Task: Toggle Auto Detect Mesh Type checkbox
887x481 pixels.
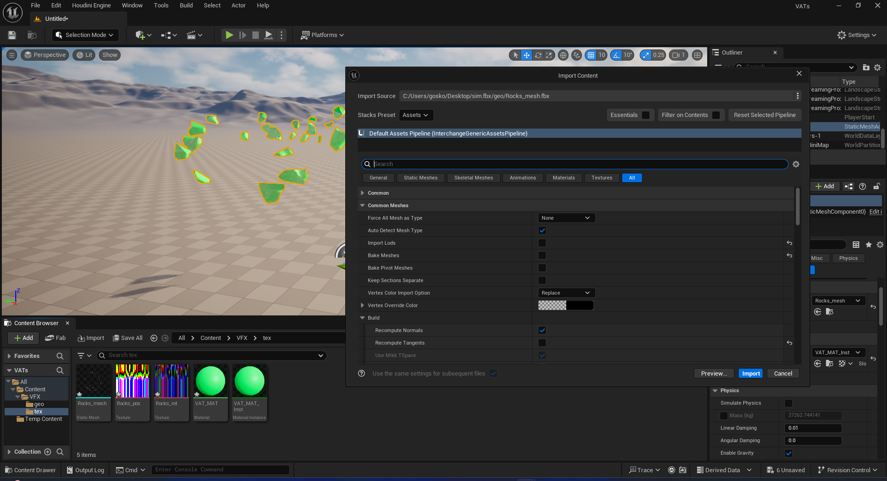Action: tap(542, 230)
